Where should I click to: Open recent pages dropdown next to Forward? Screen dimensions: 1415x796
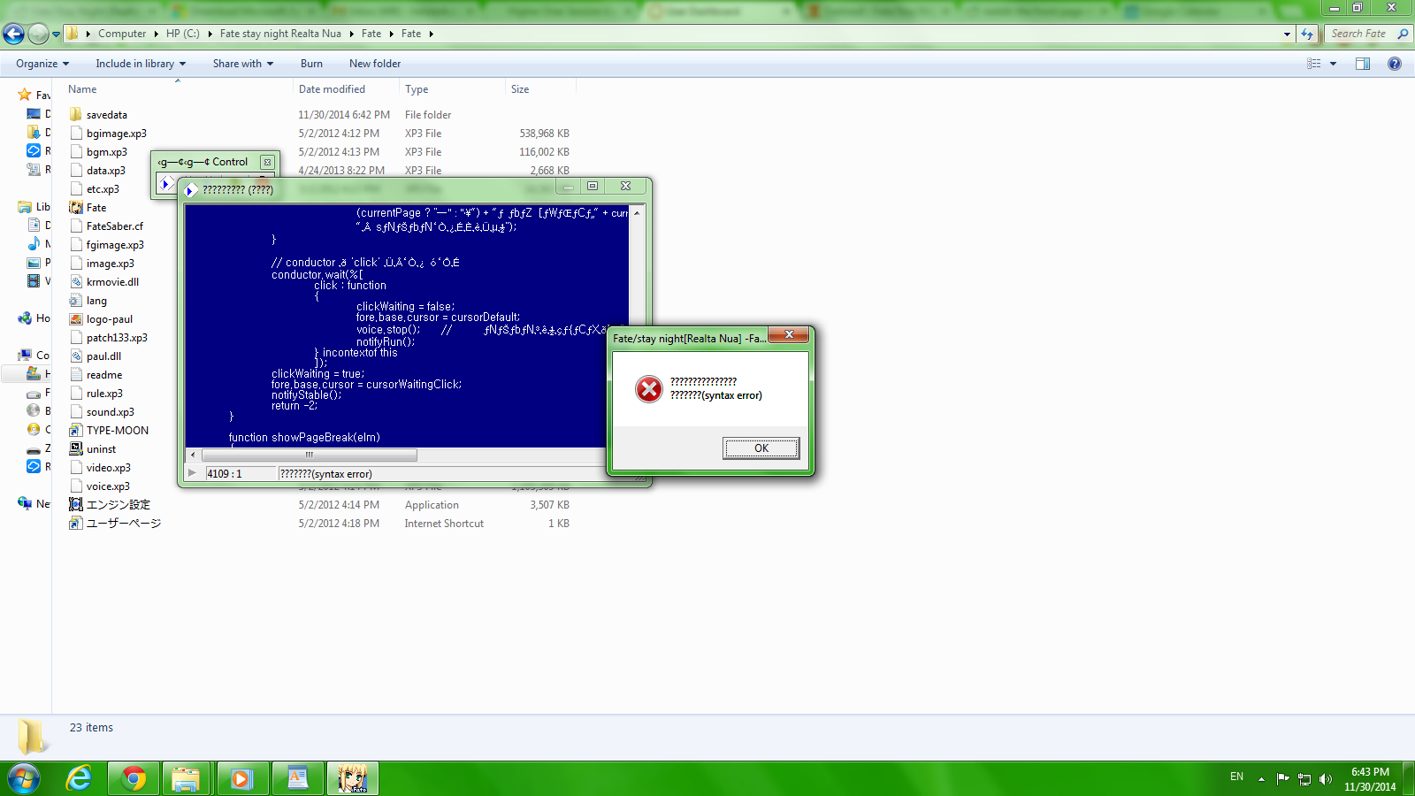pyautogui.click(x=56, y=34)
